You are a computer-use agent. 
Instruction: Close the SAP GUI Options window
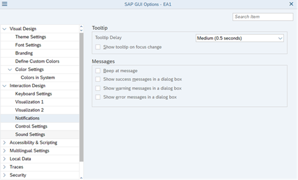click(291, 4)
